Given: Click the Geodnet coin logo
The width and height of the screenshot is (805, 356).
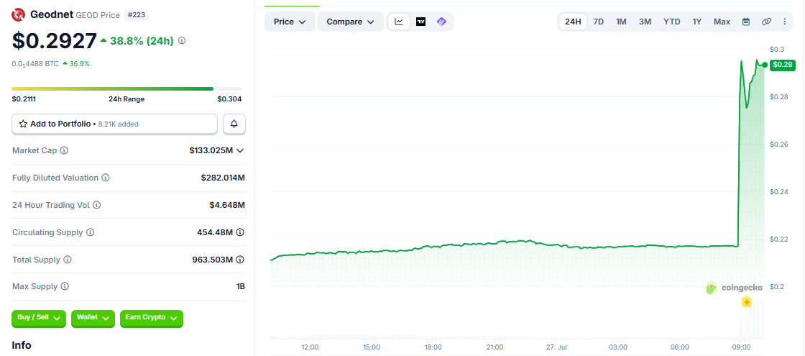Looking at the screenshot, I should (19, 15).
